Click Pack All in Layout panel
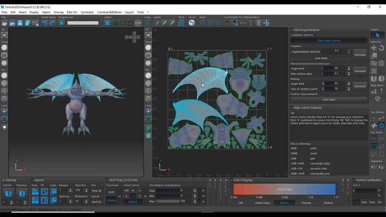Screen dimensions: 386x217 pos(96,190)
